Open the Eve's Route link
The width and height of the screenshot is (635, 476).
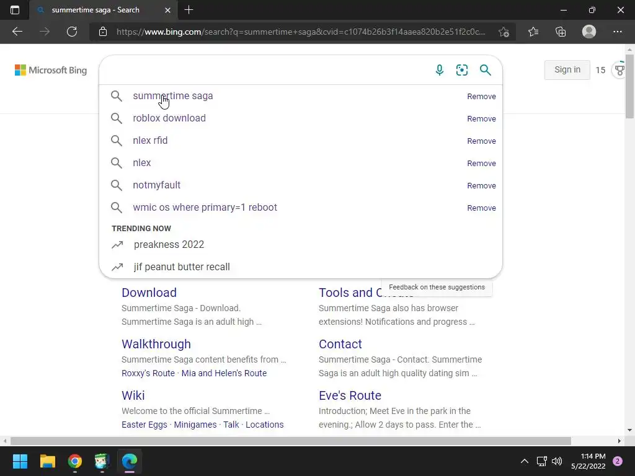350,395
